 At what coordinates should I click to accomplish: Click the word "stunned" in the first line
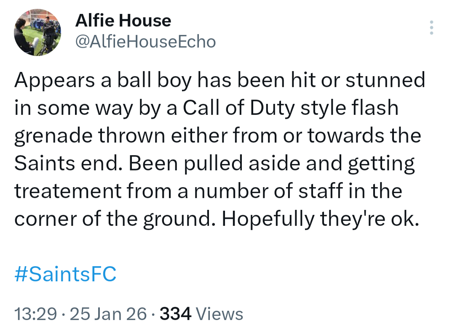385,81
